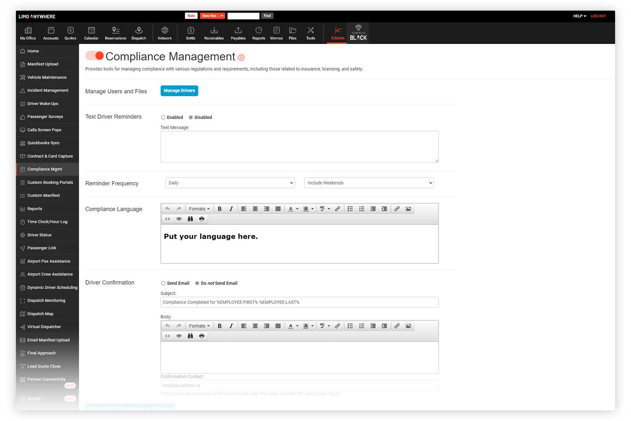Click the Subject input field
Image resolution: width=631 pixels, height=421 pixels.
(x=299, y=302)
